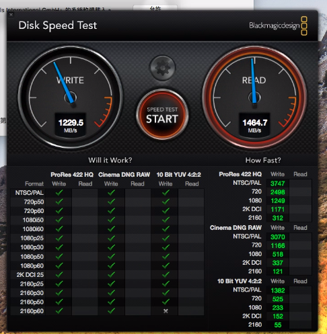The image size is (327, 334).
Task: Click the ProRes 422 HQ write checkmark for 2K DCI 25
Action: click(59, 274)
